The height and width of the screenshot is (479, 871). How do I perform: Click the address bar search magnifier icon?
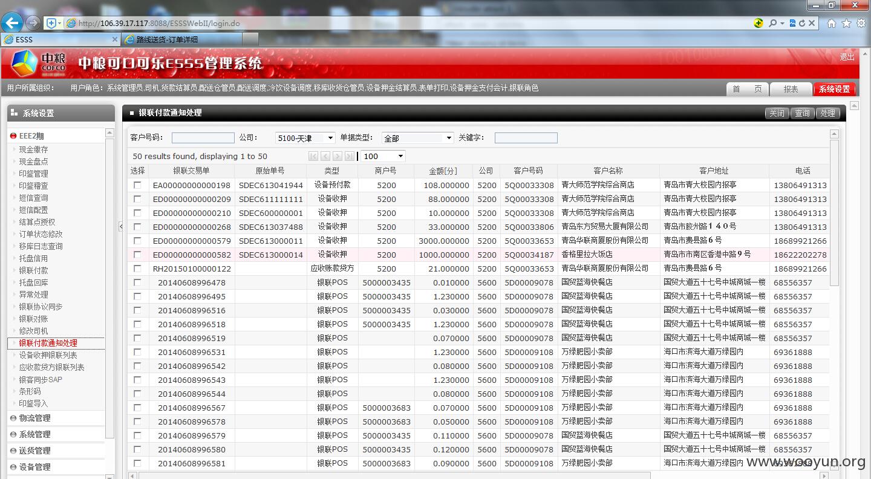point(772,23)
